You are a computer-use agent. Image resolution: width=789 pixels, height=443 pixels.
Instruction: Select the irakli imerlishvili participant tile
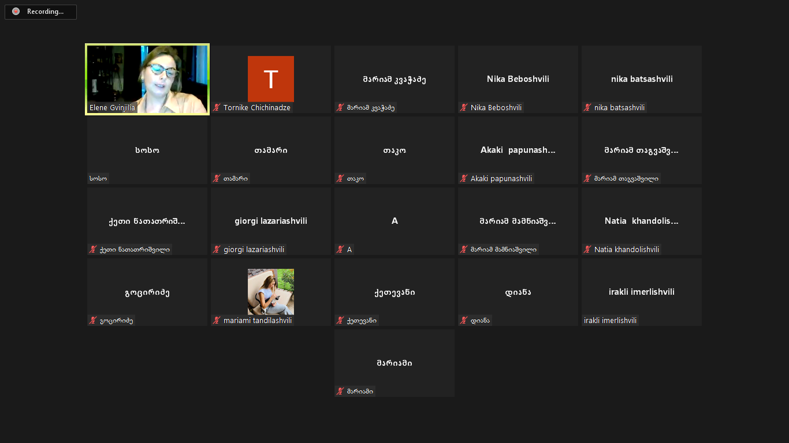pyautogui.click(x=641, y=292)
